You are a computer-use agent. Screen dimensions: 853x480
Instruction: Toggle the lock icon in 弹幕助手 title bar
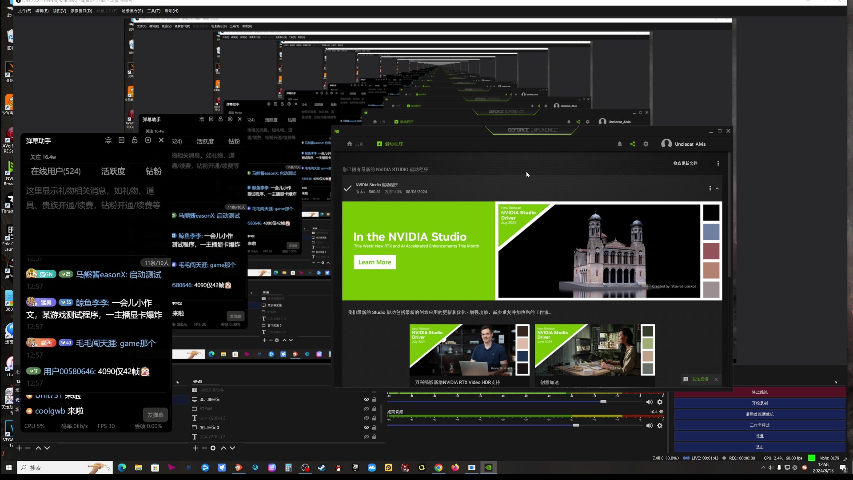coord(135,140)
